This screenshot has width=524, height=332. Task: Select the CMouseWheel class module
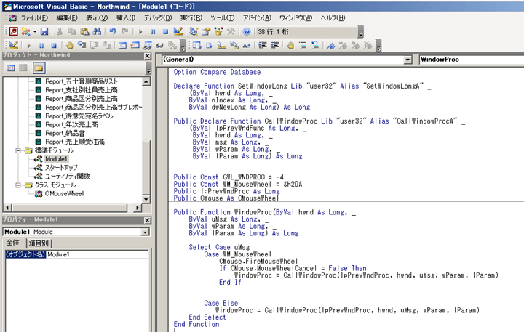pyautogui.click(x=65, y=195)
